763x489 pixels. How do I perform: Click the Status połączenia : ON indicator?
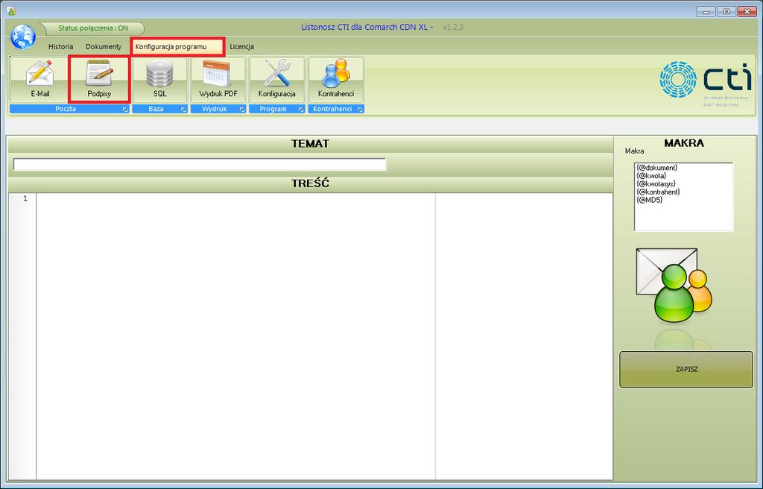click(93, 28)
